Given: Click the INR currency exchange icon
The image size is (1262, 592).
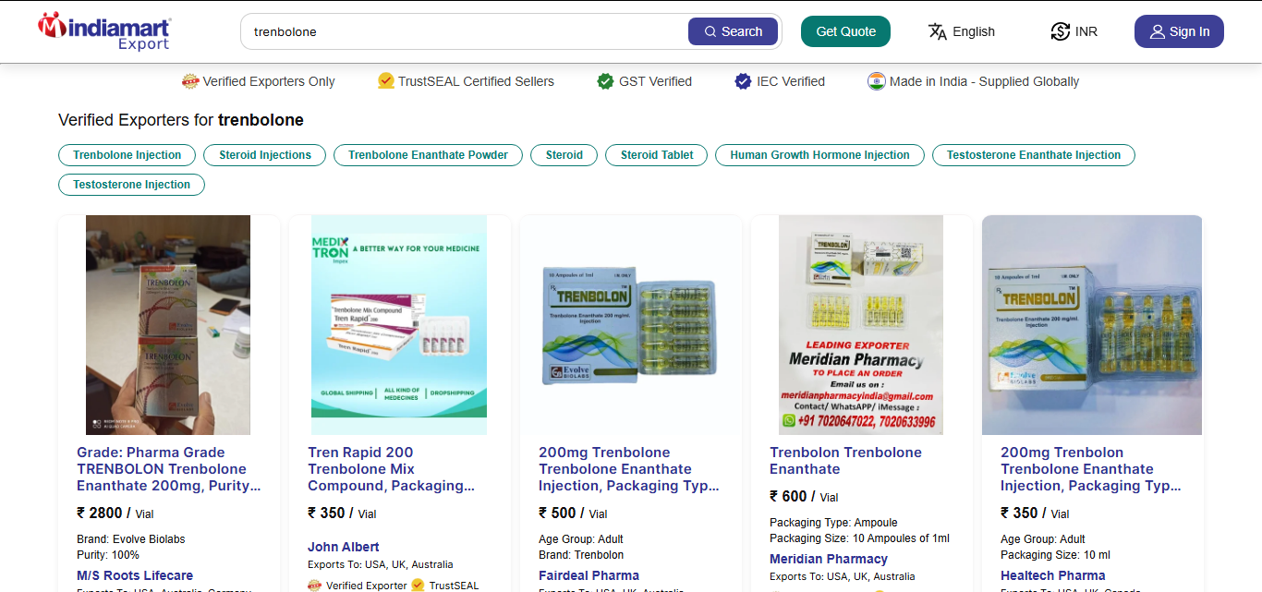Looking at the screenshot, I should click(x=1060, y=31).
